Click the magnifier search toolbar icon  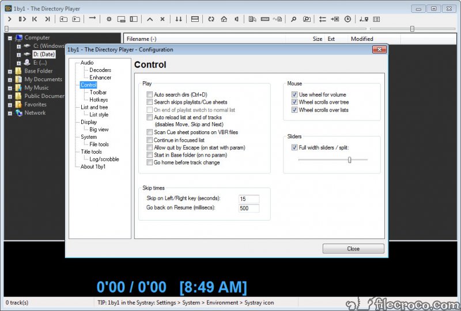click(293, 19)
